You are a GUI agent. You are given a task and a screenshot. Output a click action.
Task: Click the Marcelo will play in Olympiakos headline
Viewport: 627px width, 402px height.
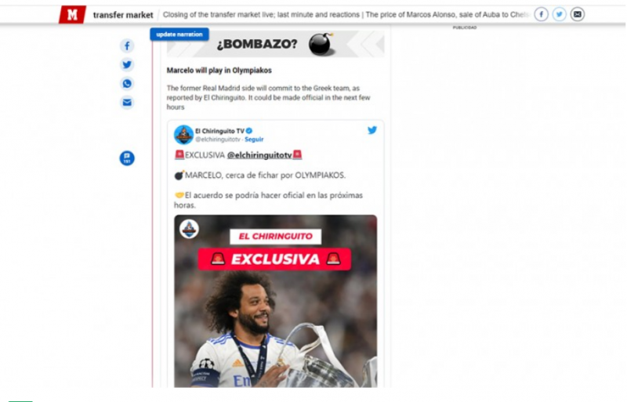click(x=219, y=71)
